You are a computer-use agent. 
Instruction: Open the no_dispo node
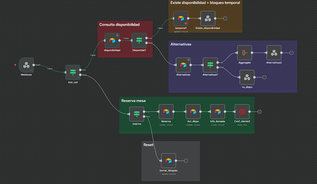(247, 77)
